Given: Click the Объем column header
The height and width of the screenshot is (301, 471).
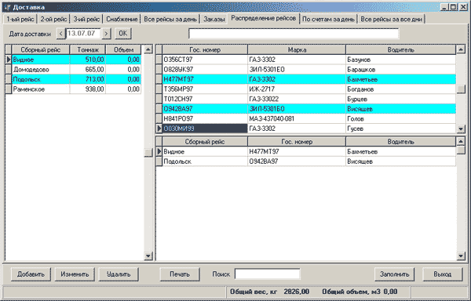Looking at the screenshot, I should coord(123,49).
